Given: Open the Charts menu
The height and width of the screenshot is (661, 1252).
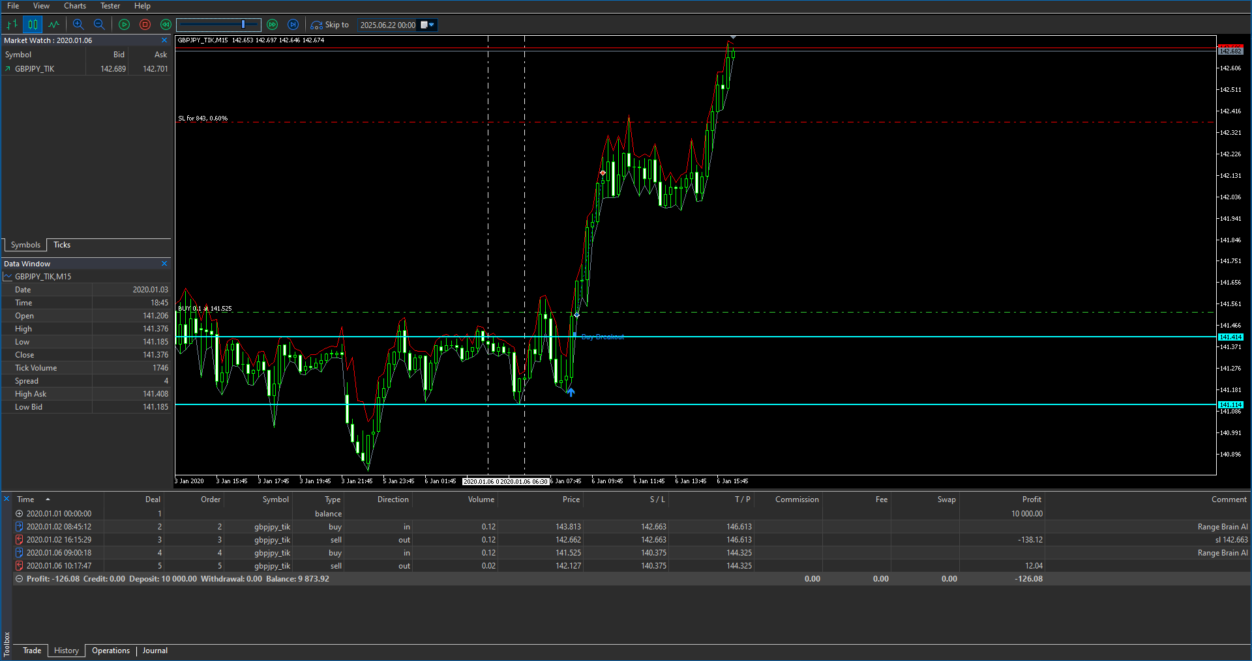Looking at the screenshot, I should click(74, 6).
